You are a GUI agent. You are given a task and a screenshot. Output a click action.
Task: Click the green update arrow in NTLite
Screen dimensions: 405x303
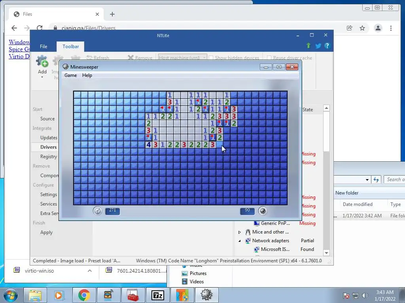coord(308,46)
